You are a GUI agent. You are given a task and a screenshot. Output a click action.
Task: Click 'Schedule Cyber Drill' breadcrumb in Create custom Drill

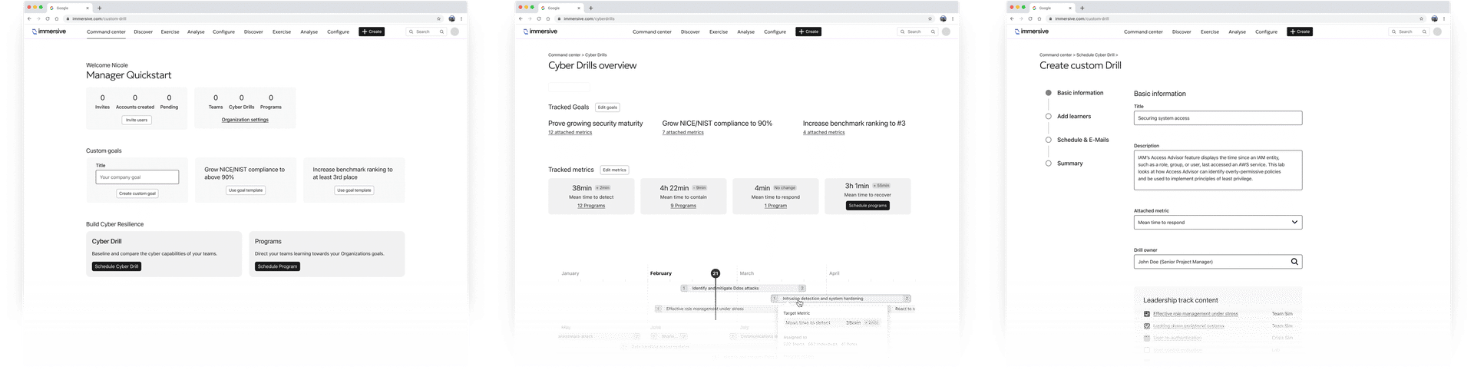1095,55
